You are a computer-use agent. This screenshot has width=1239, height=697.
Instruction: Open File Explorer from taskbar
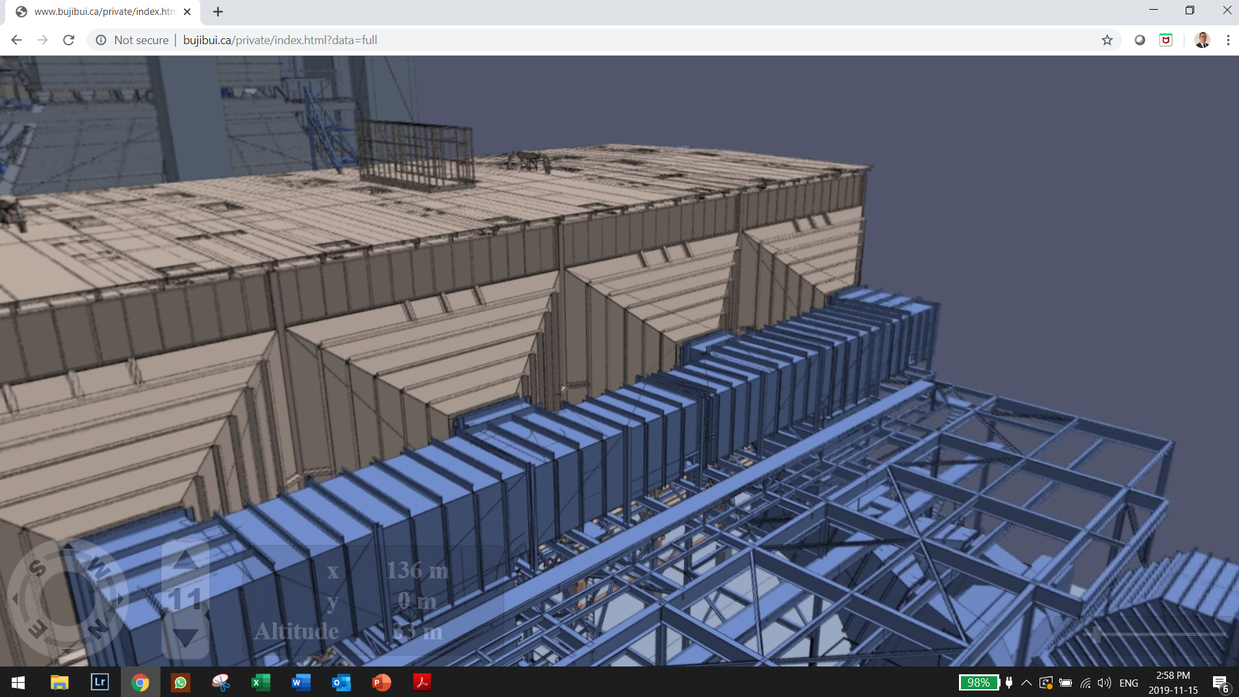[x=60, y=682]
